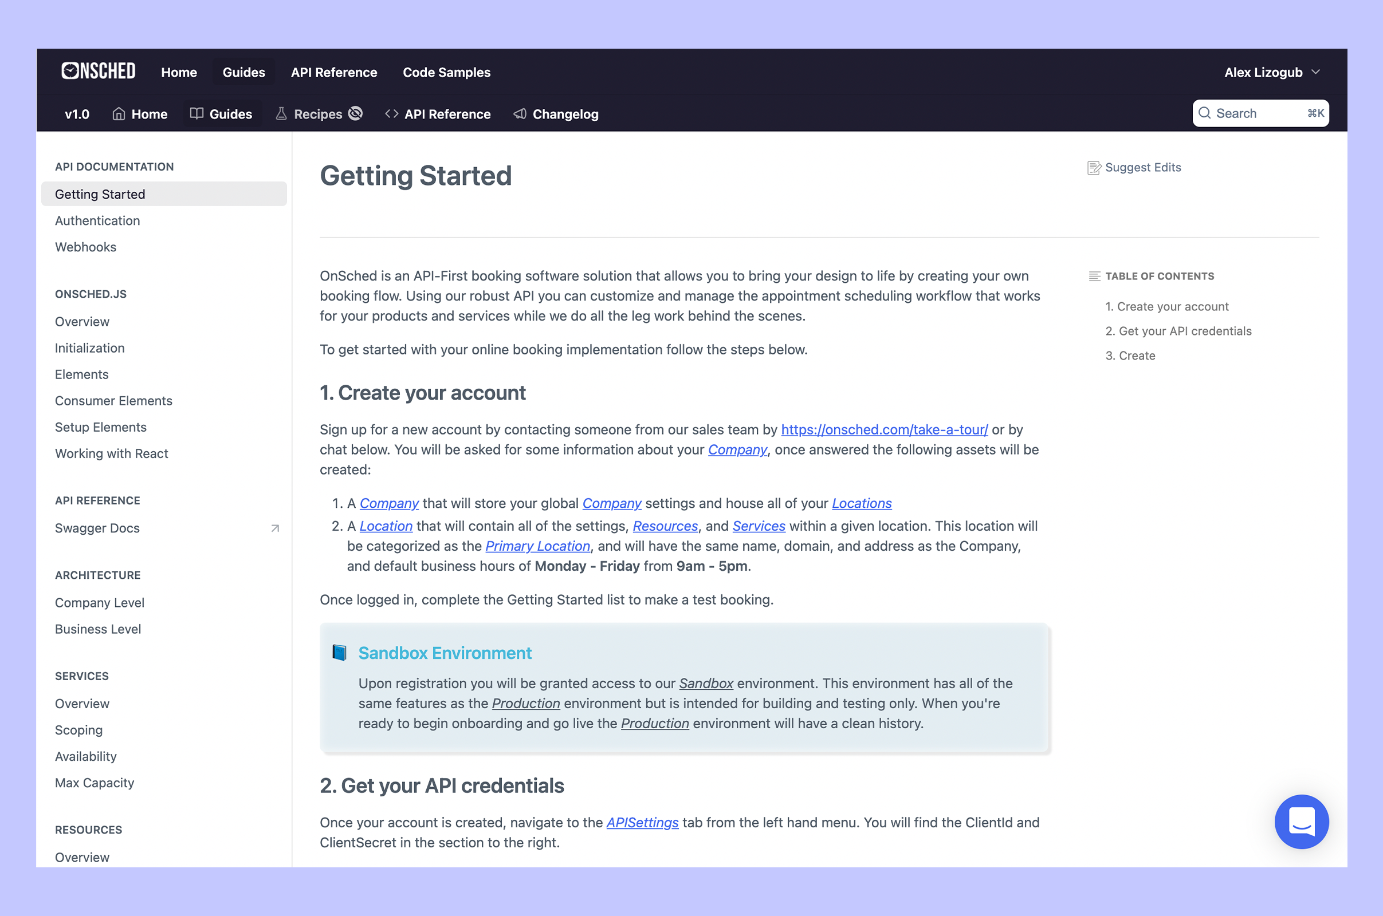The image size is (1383, 916).
Task: Click the Suggest Edits pencil control
Action: pos(1094,168)
